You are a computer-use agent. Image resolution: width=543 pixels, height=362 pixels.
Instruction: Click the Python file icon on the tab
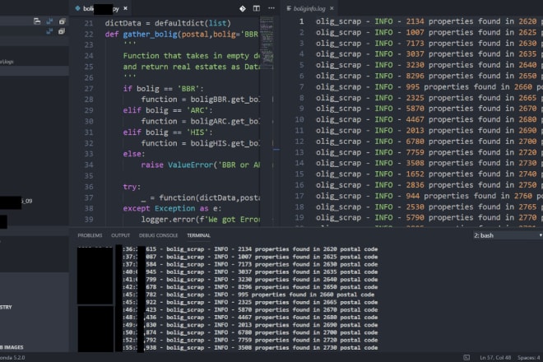[77, 8]
